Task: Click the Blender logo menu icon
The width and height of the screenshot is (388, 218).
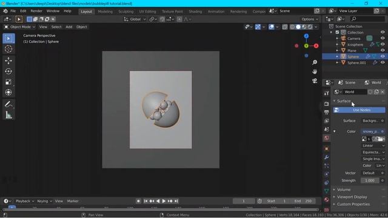Action: [5, 11]
